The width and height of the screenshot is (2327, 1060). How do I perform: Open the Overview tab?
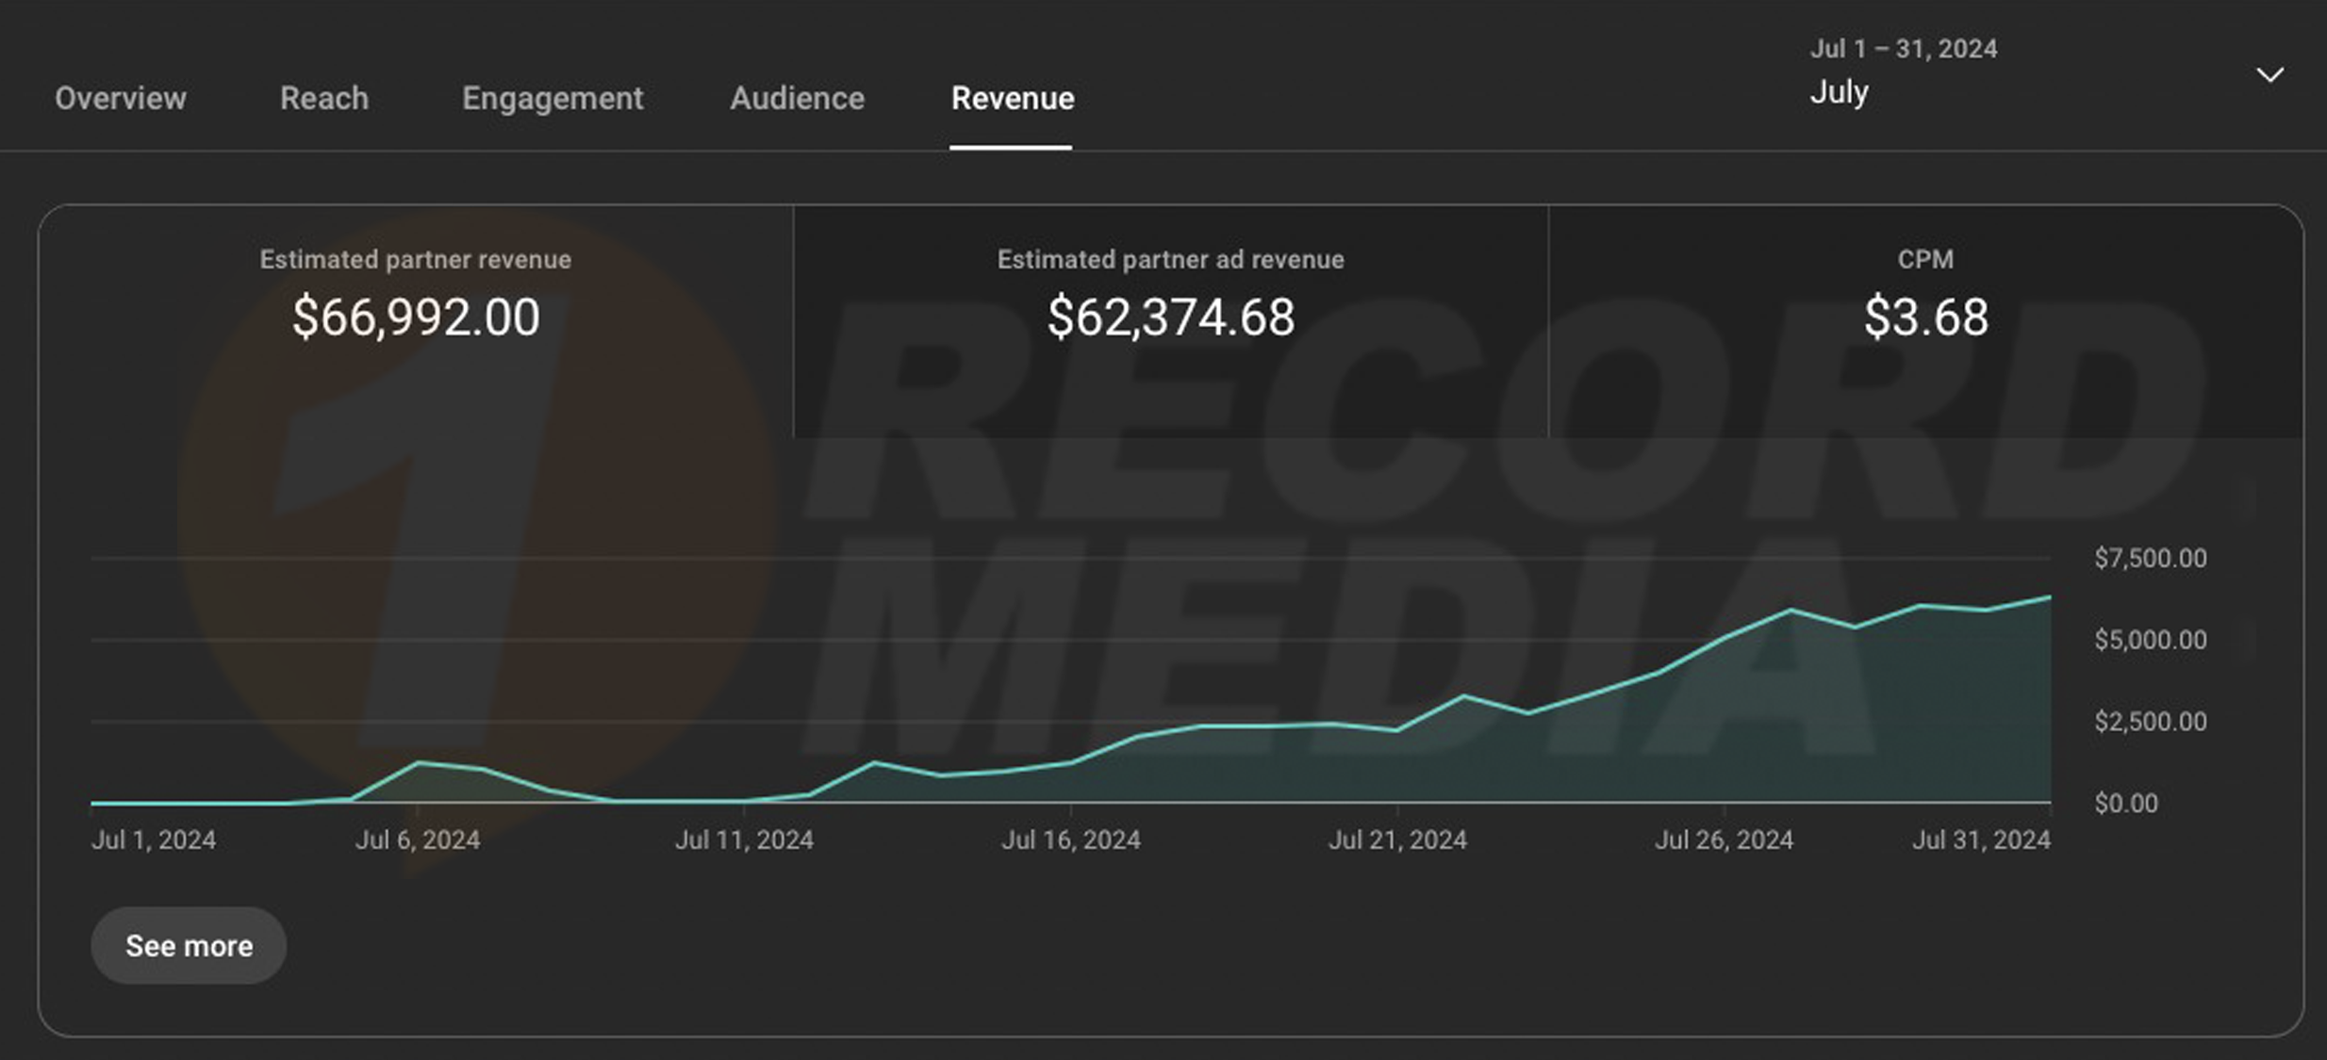pyautogui.click(x=121, y=98)
